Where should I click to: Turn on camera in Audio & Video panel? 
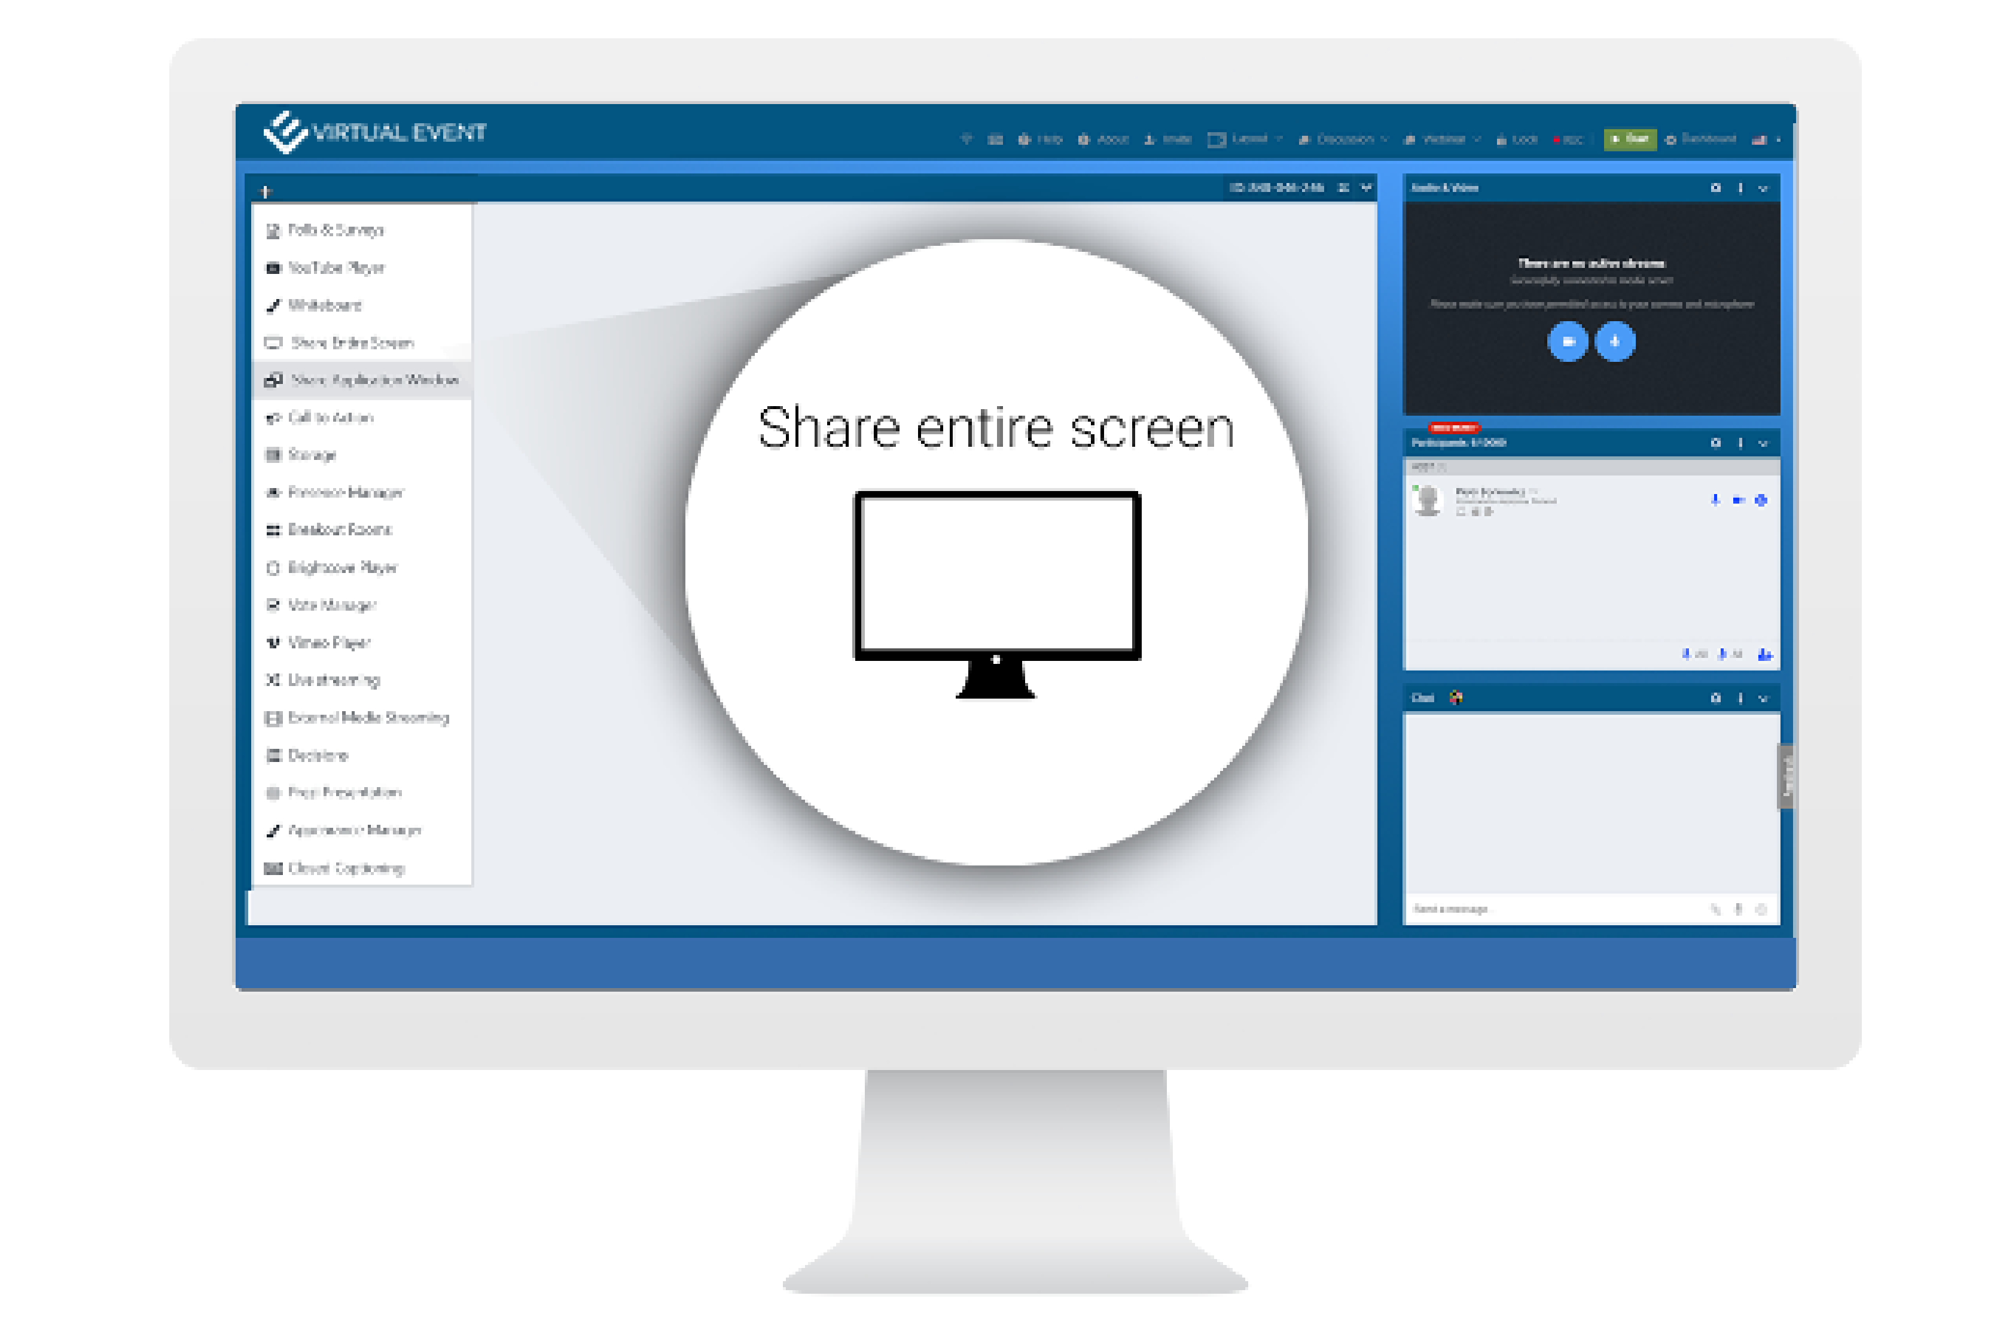(1567, 341)
